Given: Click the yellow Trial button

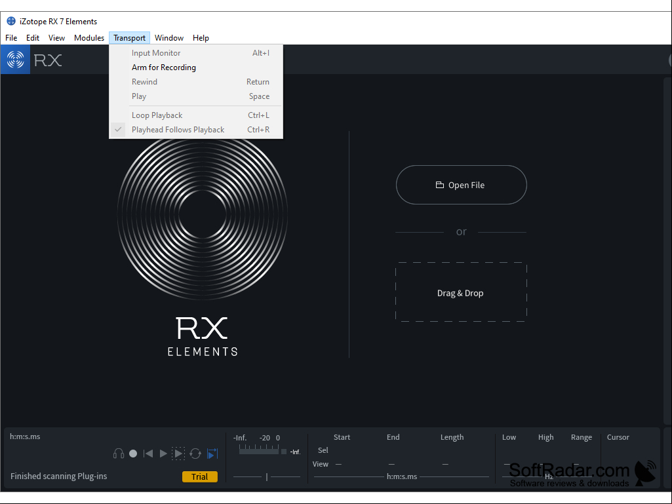Looking at the screenshot, I should [200, 476].
